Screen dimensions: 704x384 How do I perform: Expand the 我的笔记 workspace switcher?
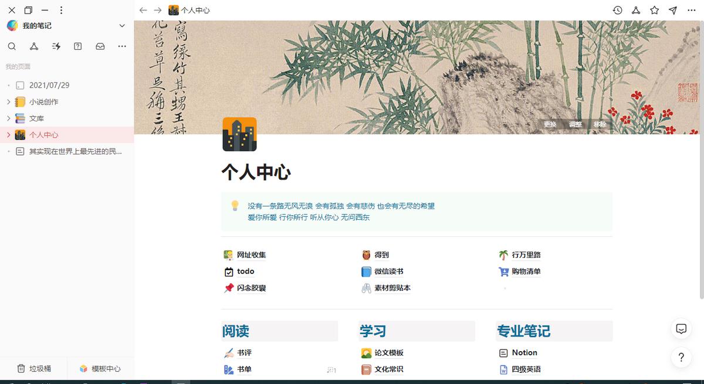click(121, 26)
